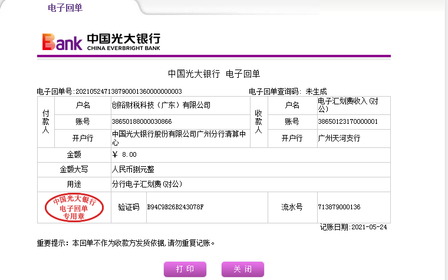
Task: Click payee bank 广州天河支行
Action: [x=338, y=138]
